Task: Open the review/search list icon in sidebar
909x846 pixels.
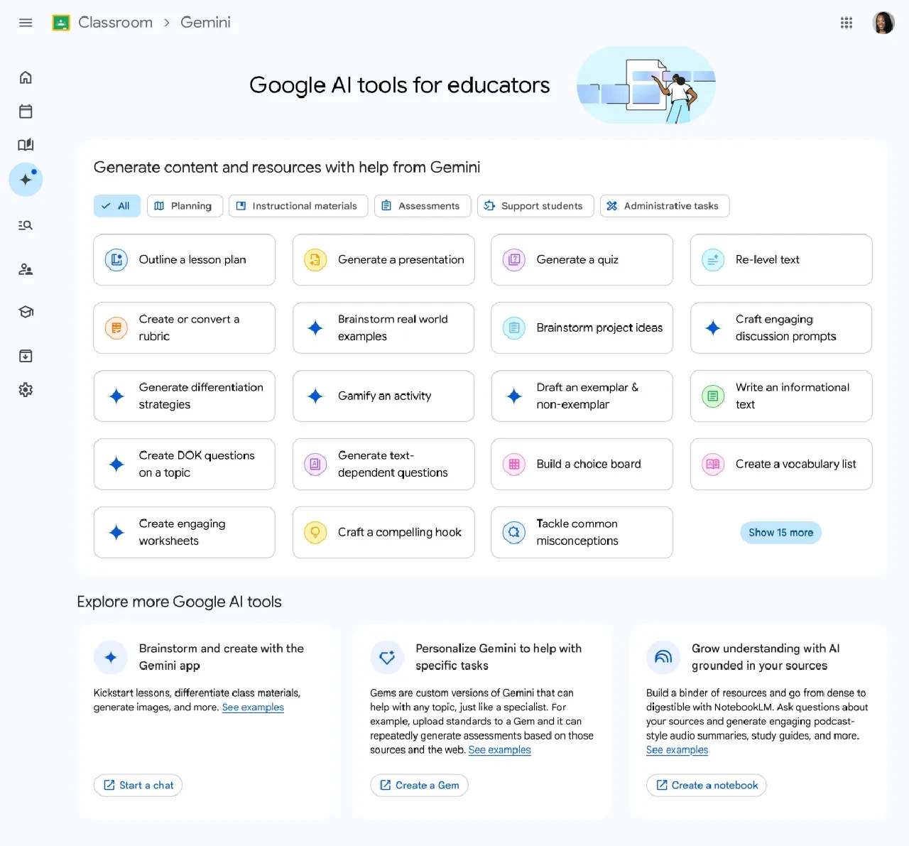Action: (26, 224)
